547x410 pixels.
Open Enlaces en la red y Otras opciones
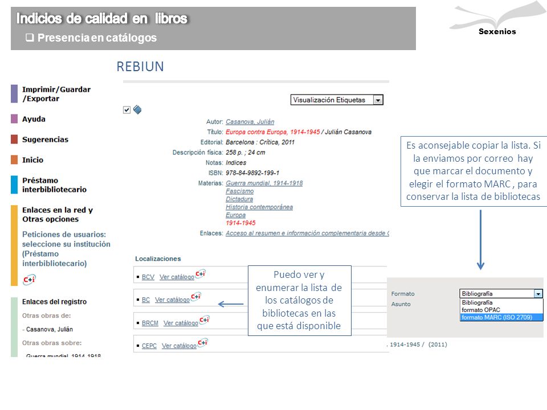(58, 215)
